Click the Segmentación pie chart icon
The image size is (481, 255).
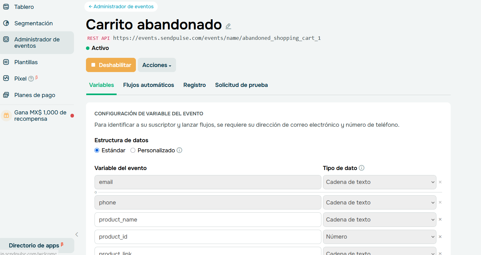pyautogui.click(x=6, y=23)
